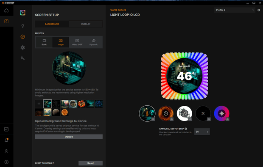Click the 'LIGHT LOOP IO LCD' title
Viewport: 263px width, 167px height.
125,15
